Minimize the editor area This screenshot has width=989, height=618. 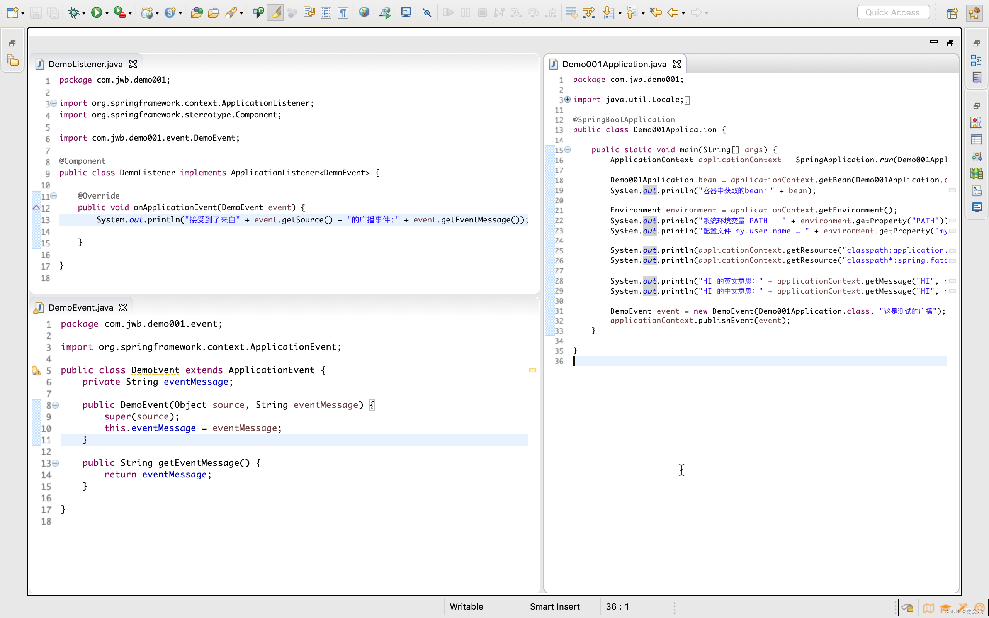coord(934,42)
